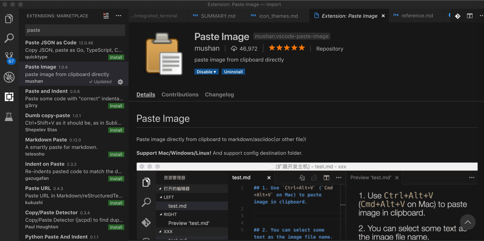The height and width of the screenshot is (241, 484).
Task: Open the Explorer view in activity bar
Action: coord(9,18)
